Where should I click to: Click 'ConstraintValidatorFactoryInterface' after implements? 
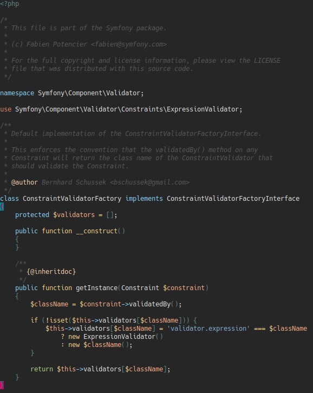pyautogui.click(x=233, y=199)
